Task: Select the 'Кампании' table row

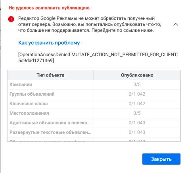Action: click(94, 85)
